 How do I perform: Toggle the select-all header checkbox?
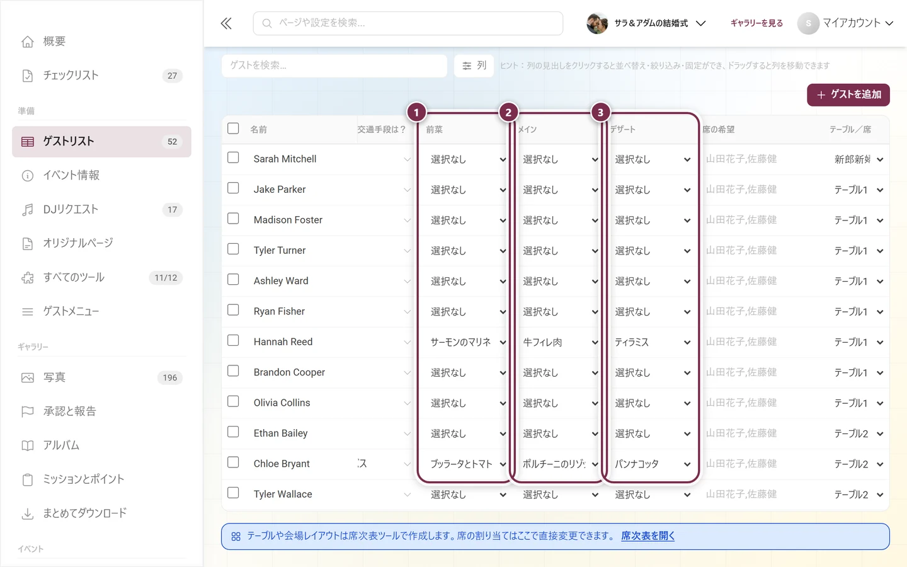tap(233, 129)
